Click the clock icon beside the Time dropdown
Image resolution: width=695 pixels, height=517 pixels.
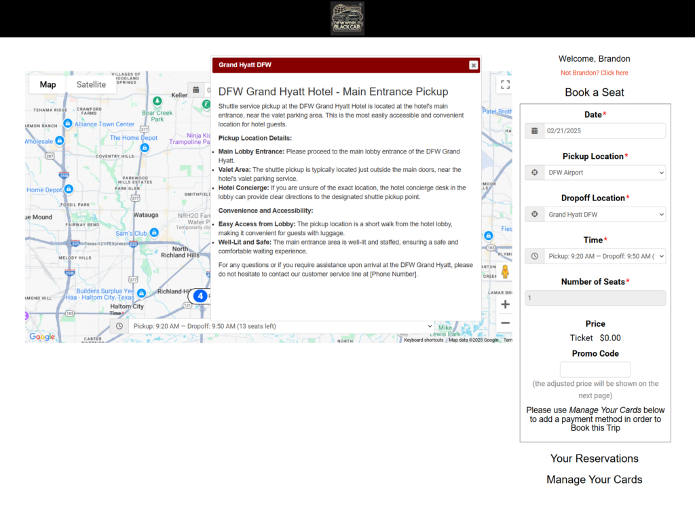pyautogui.click(x=535, y=256)
